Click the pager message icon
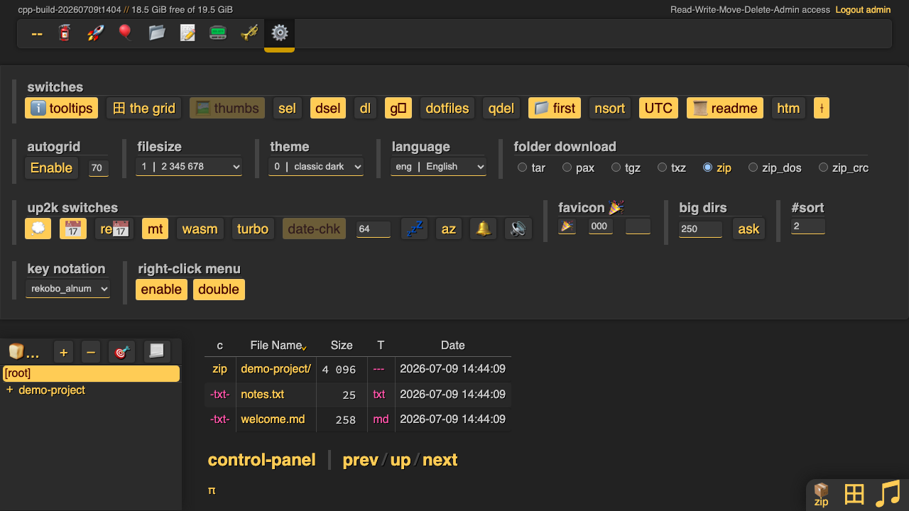Image resolution: width=909 pixels, height=511 pixels. (x=218, y=33)
